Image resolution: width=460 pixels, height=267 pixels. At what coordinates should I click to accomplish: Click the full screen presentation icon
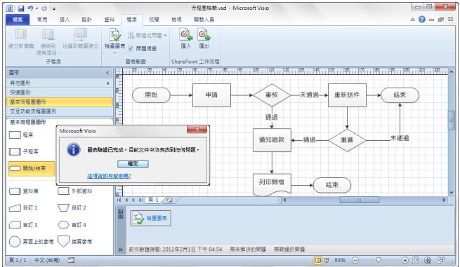click(x=327, y=260)
